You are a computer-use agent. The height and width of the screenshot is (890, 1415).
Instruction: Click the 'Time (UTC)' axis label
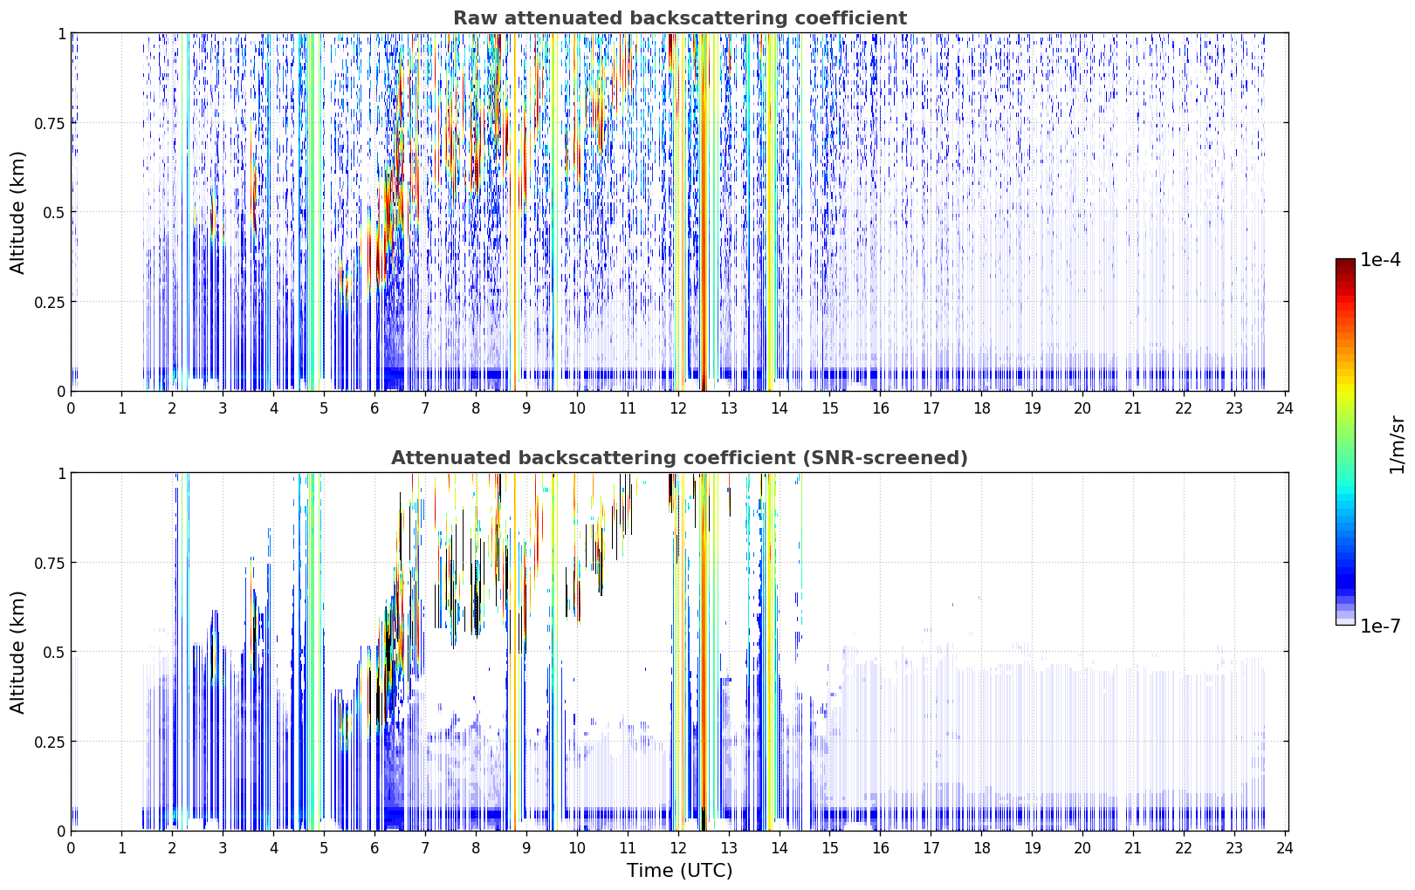click(679, 871)
